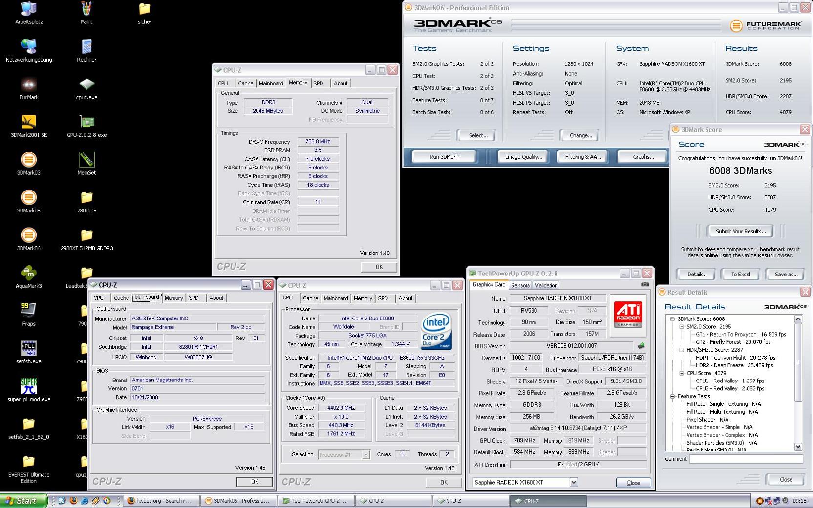Select the 3DMark2001 SE shortcut

tap(29, 126)
